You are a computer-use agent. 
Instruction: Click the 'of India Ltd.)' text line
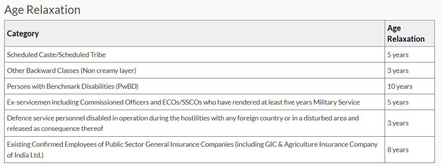tap(25, 155)
